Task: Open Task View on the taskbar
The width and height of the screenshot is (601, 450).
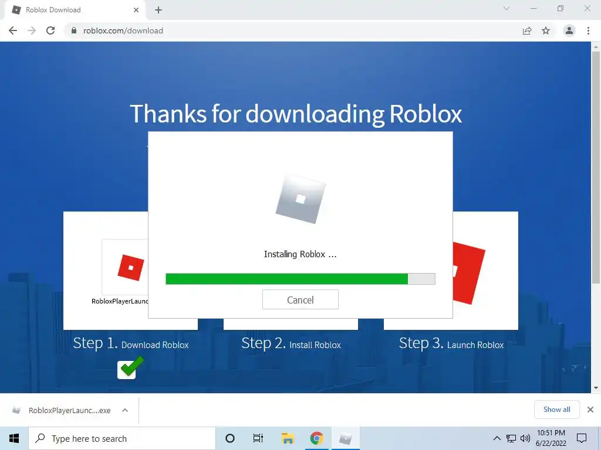Action: tap(258, 438)
